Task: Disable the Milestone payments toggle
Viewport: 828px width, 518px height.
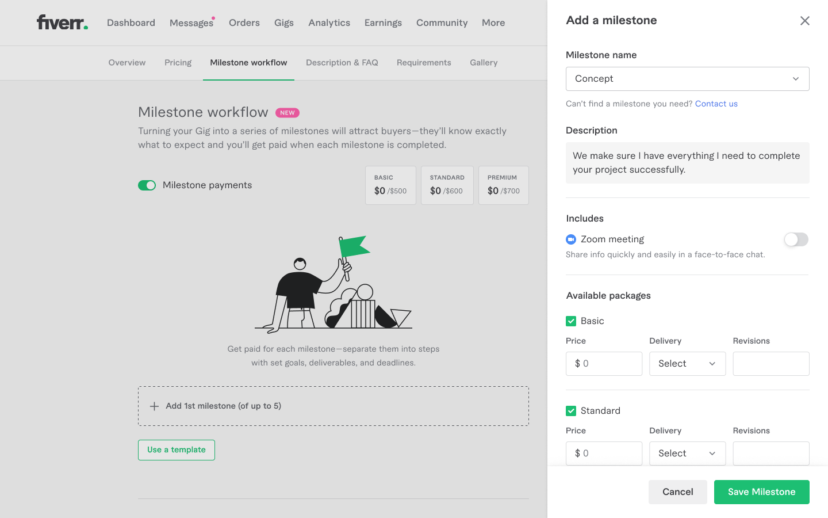Action: point(147,185)
